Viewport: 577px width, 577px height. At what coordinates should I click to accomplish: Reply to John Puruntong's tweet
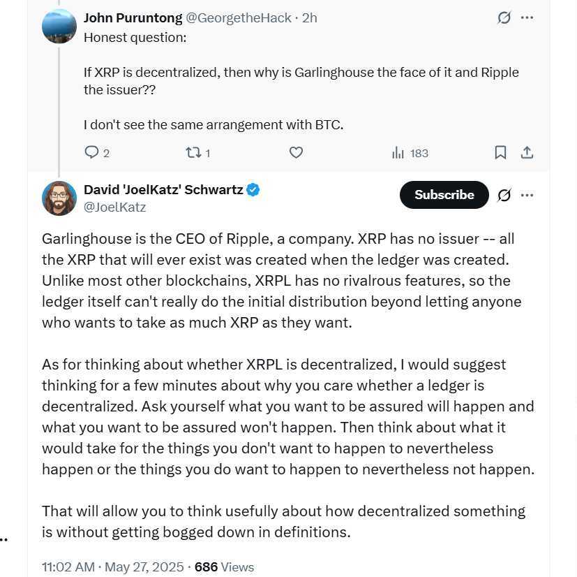[96, 152]
